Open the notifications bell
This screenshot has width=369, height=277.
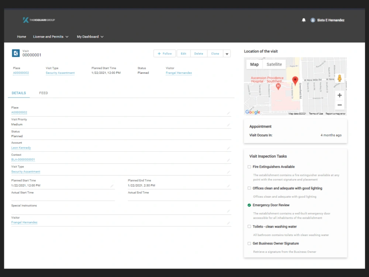304,20
